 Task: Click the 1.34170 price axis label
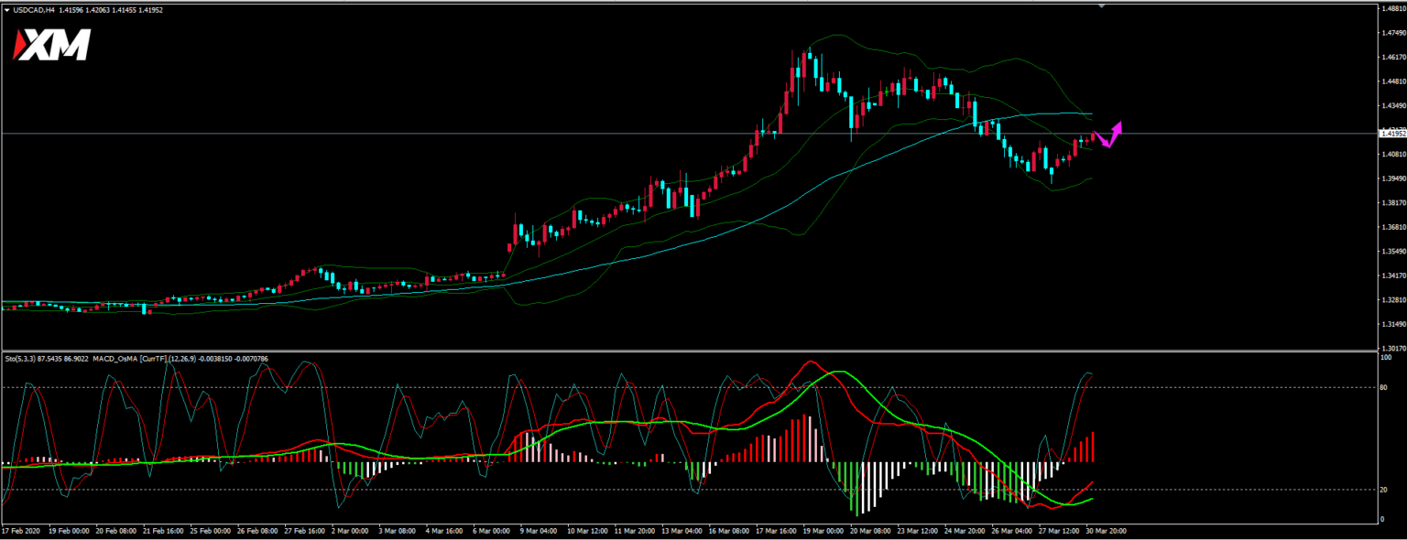coord(1392,275)
